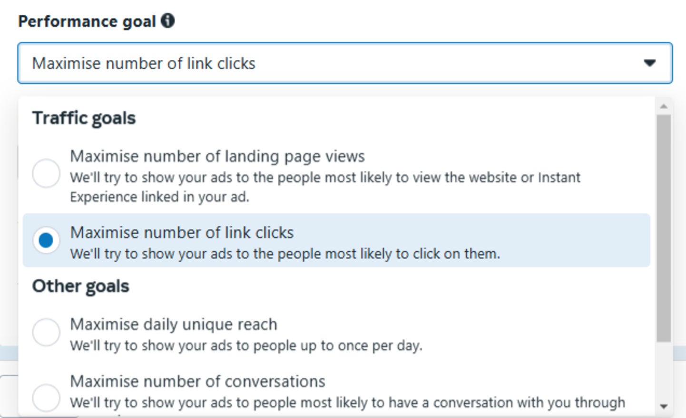The height and width of the screenshot is (418, 686).
Task: Click the 'Traffic goals' section heading
Action: (84, 118)
